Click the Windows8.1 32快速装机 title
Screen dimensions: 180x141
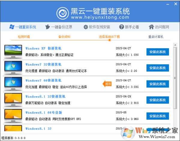[45, 97]
